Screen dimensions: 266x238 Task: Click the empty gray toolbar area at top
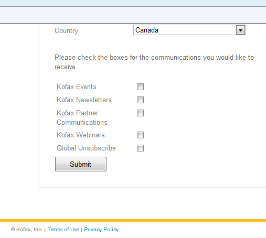tap(133, 15)
